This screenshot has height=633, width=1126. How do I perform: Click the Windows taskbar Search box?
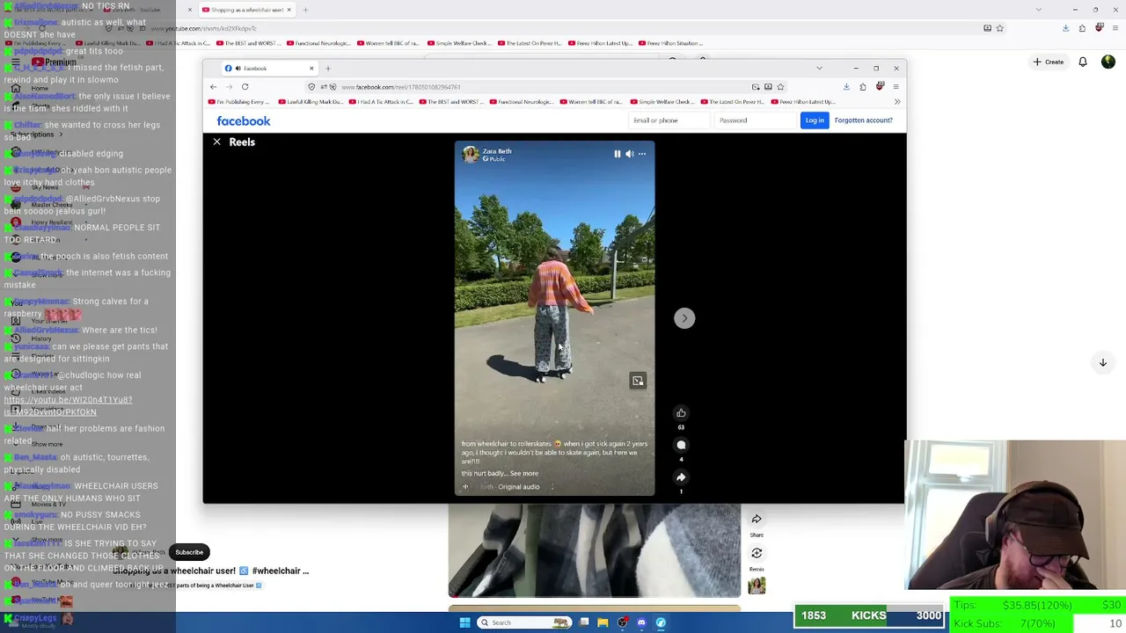click(523, 622)
